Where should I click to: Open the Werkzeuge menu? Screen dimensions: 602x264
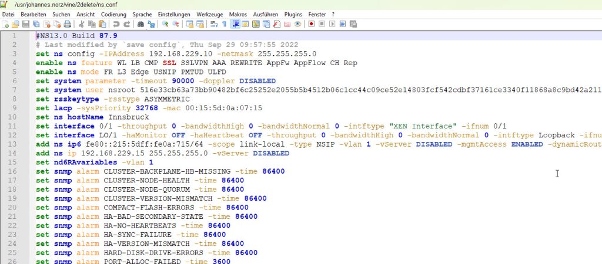[x=210, y=15]
